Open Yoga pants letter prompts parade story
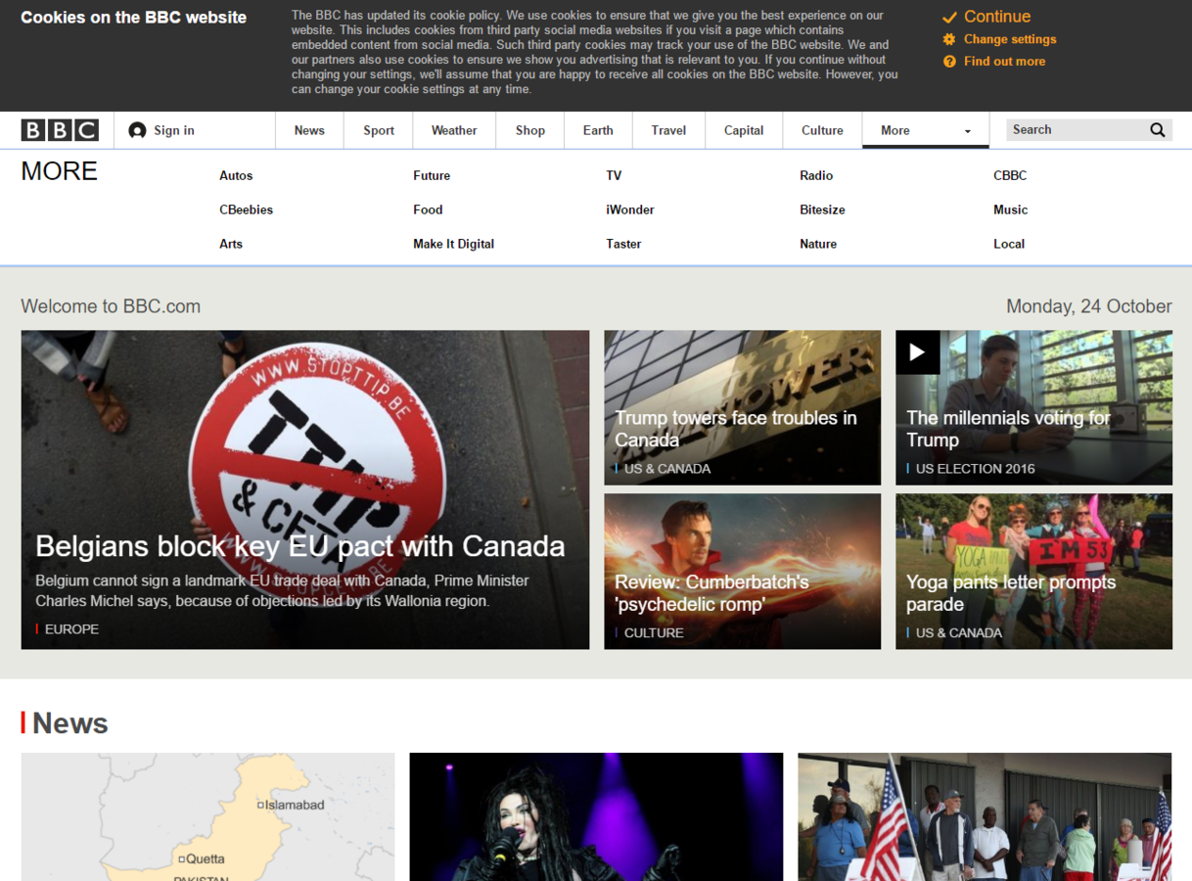Image resolution: width=1192 pixels, height=881 pixels. pyautogui.click(x=1011, y=593)
